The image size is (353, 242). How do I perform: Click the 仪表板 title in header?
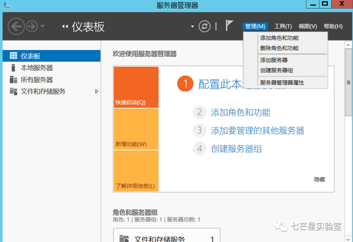pyautogui.click(x=88, y=26)
